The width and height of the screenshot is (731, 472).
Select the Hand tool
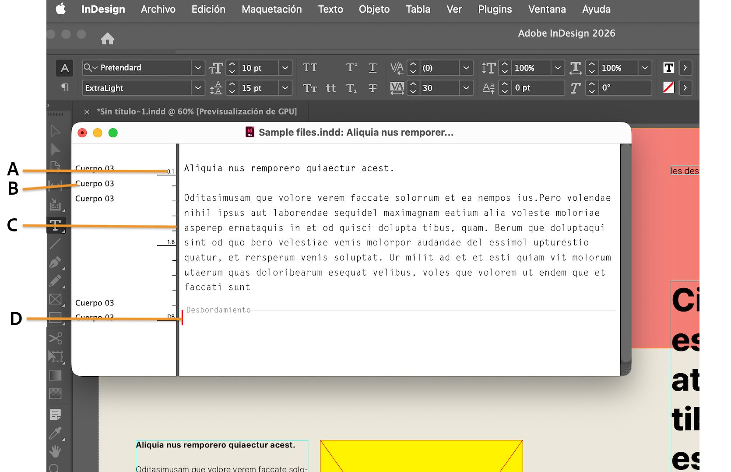(56, 451)
